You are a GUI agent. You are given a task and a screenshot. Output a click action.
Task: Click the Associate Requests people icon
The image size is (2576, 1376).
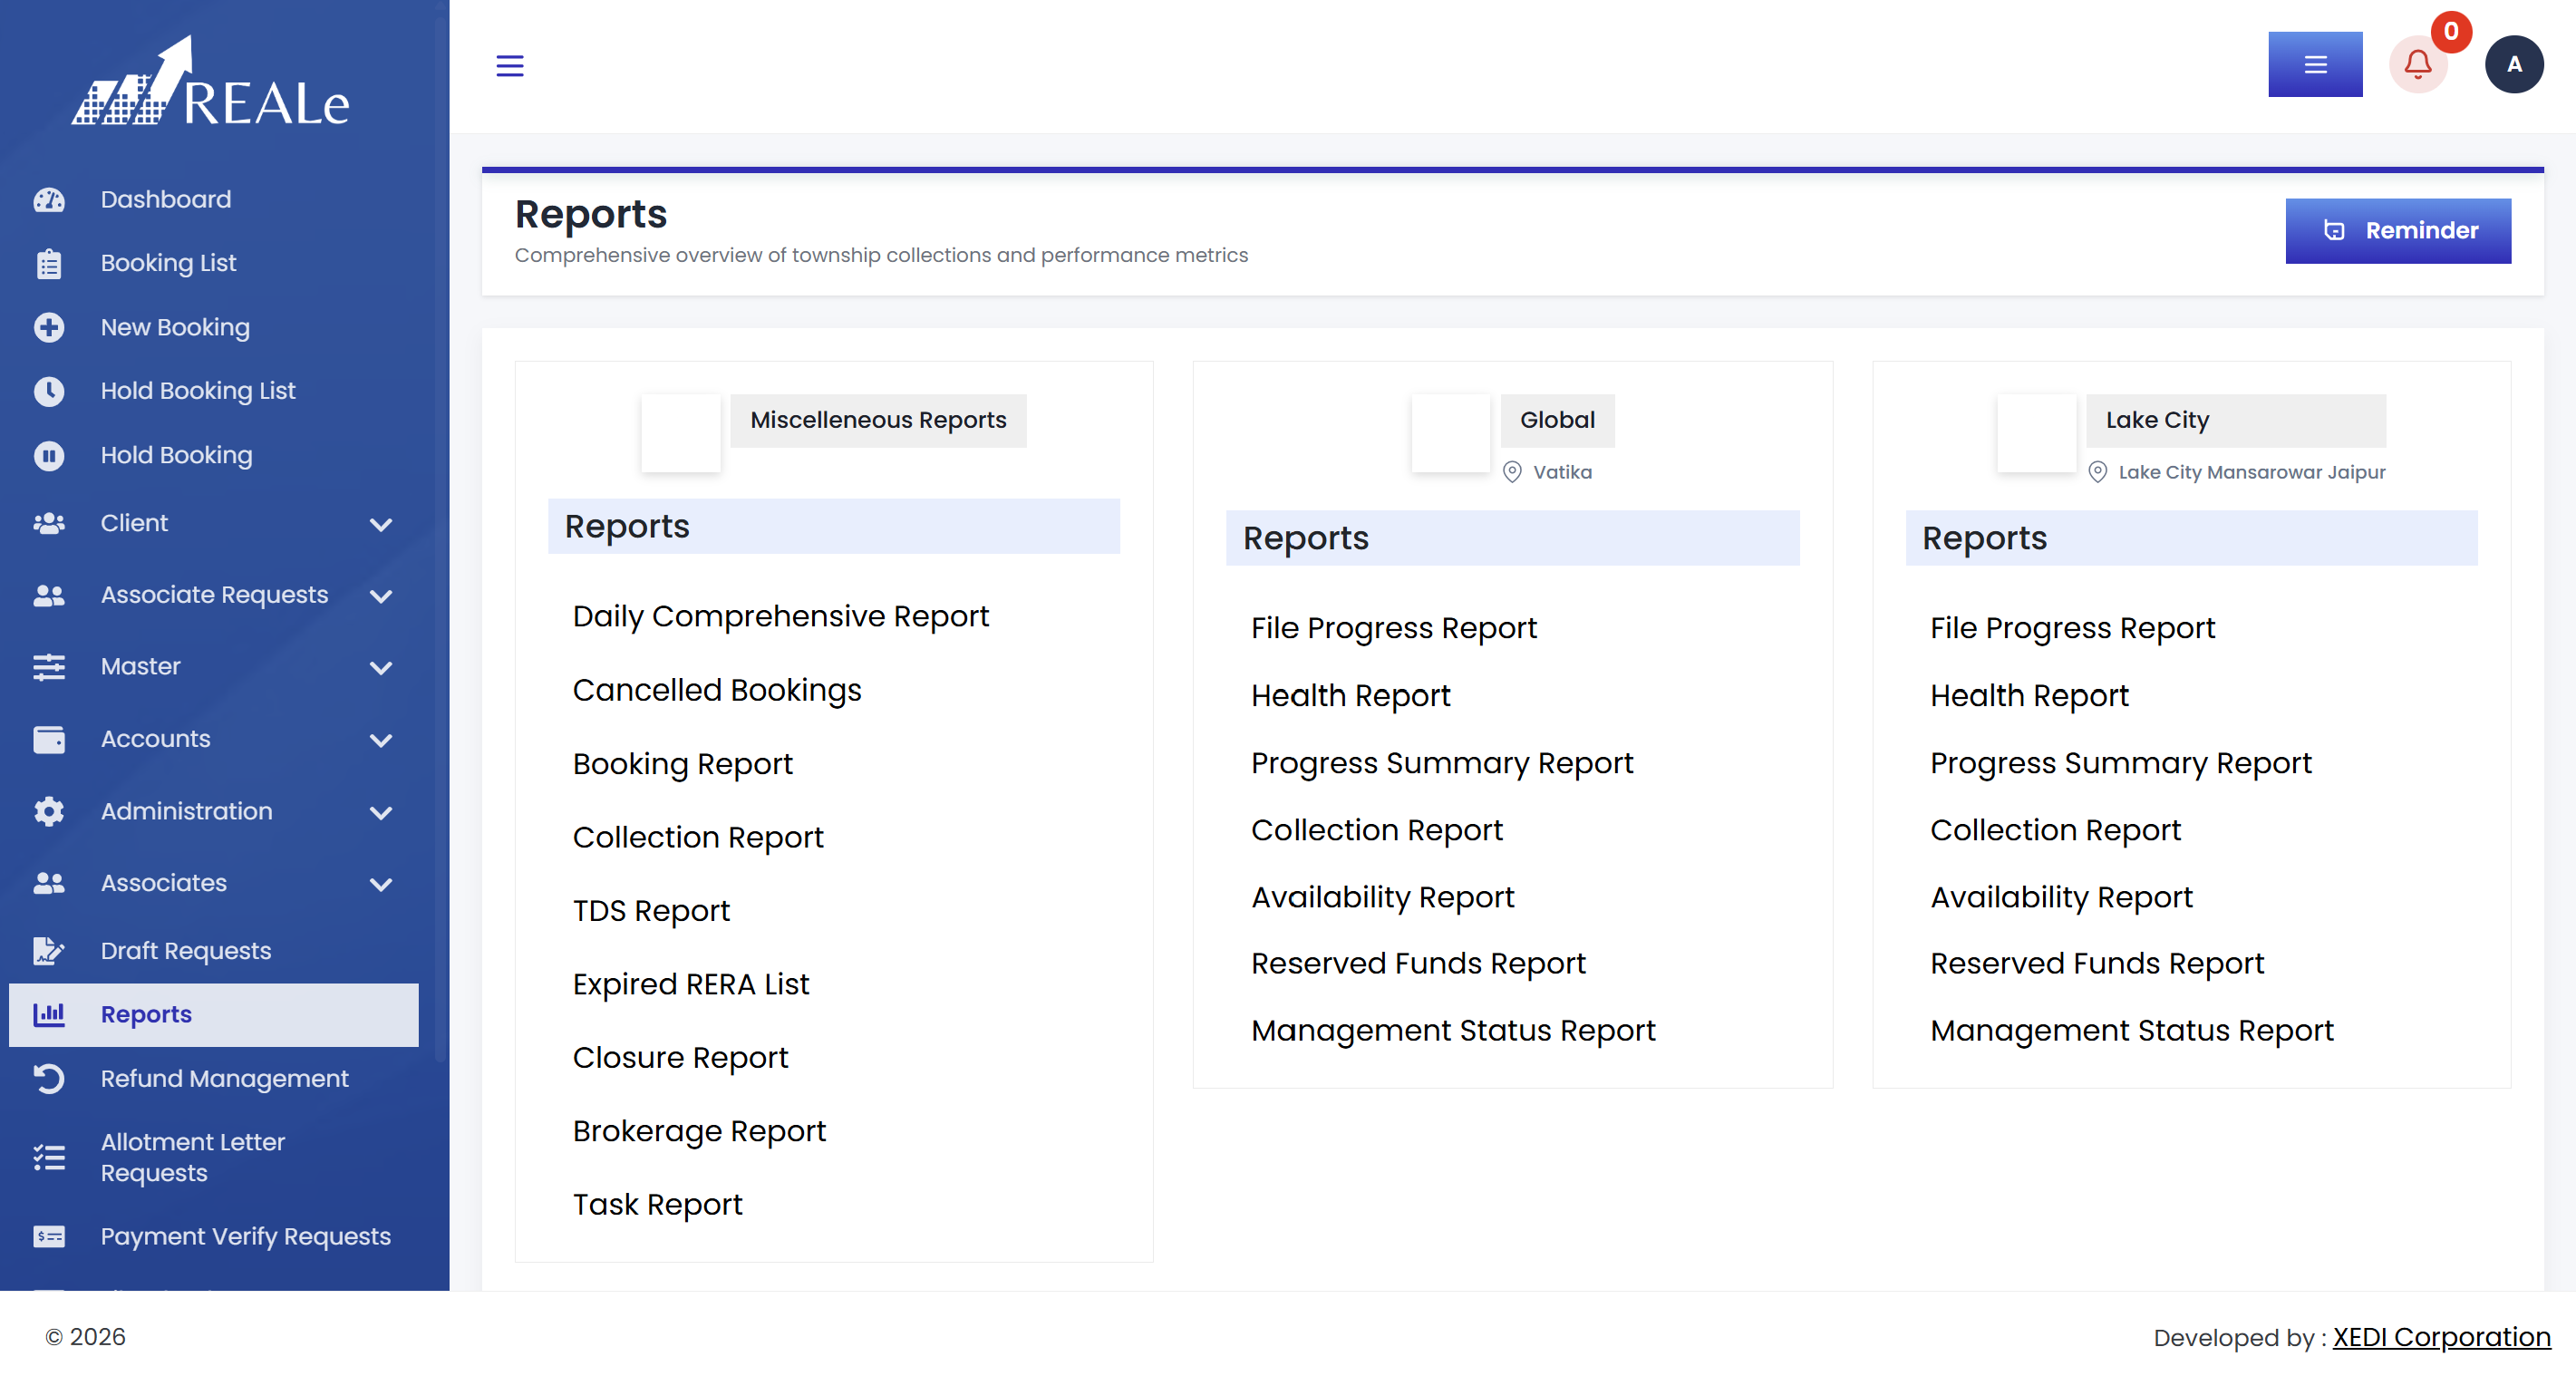(49, 596)
